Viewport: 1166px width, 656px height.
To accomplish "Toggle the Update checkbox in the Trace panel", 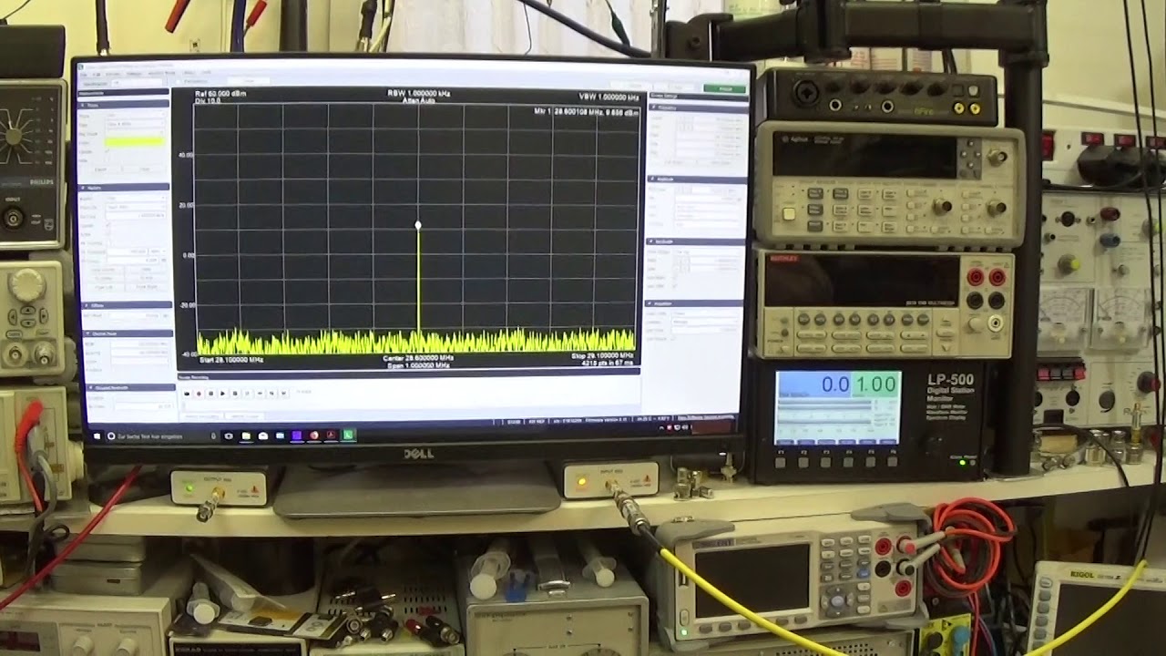I will (107, 151).
